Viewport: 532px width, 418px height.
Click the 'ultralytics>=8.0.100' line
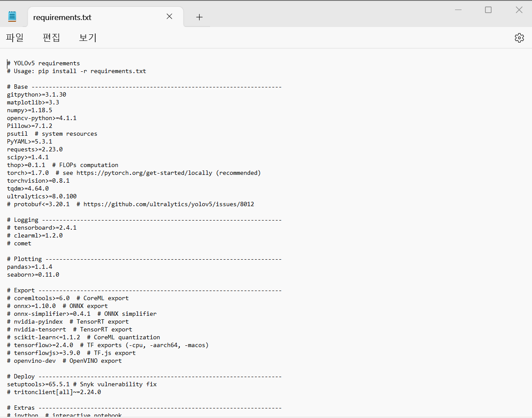pyautogui.click(x=42, y=196)
